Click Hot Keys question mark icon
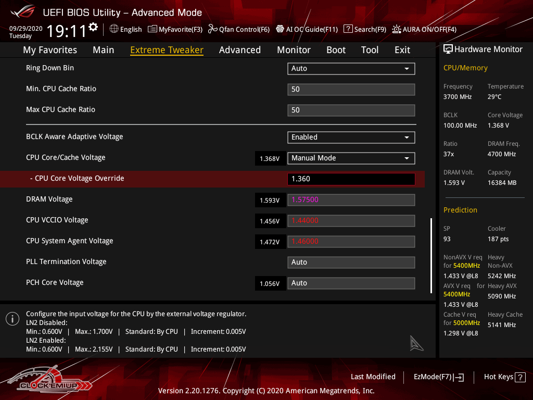Viewport: 533px width, 400px height. pos(521,377)
